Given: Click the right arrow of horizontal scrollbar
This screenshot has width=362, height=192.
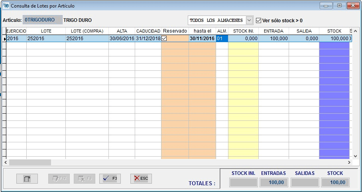Looking at the screenshot, I should pos(349,163).
